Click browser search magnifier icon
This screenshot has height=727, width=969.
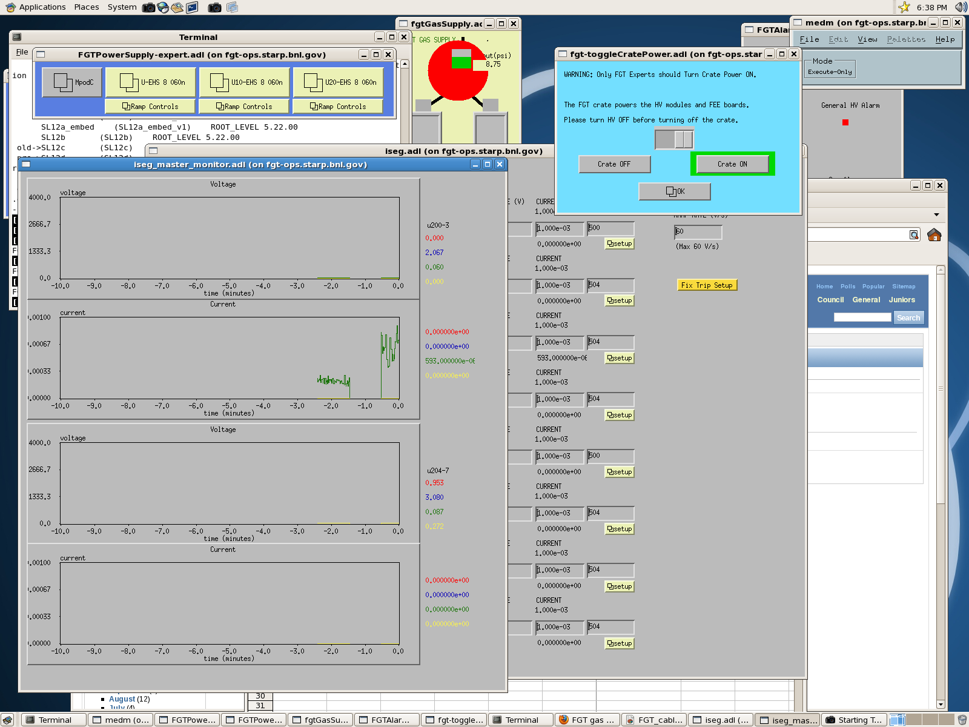pyautogui.click(x=914, y=234)
